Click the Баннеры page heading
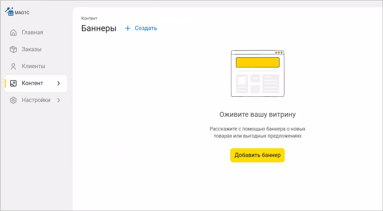The height and width of the screenshot is (211, 383). click(x=99, y=28)
